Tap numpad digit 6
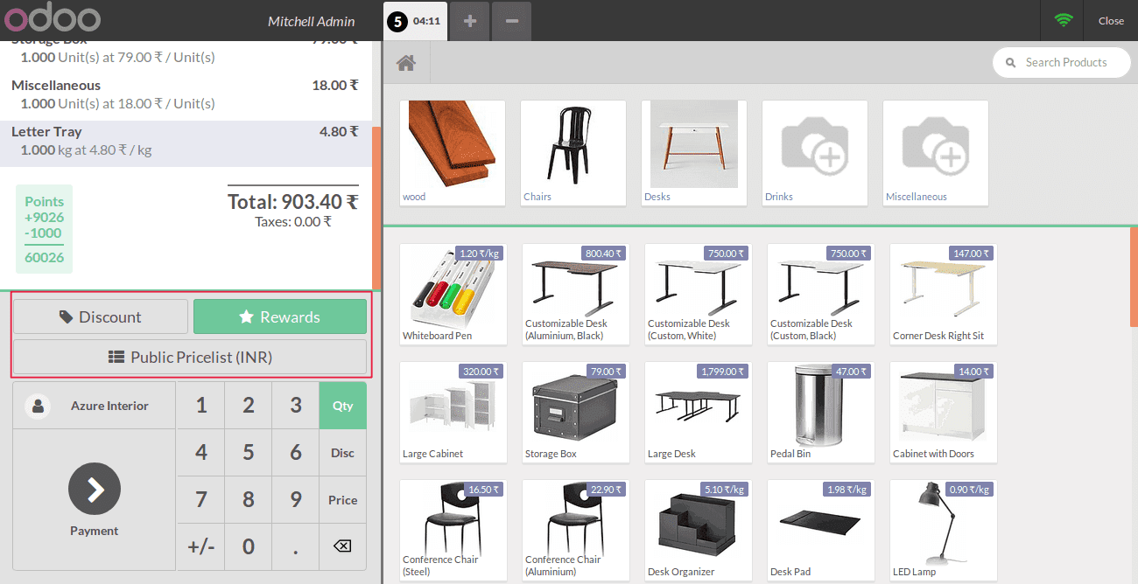Screen dimensions: 1138x584 296,453
